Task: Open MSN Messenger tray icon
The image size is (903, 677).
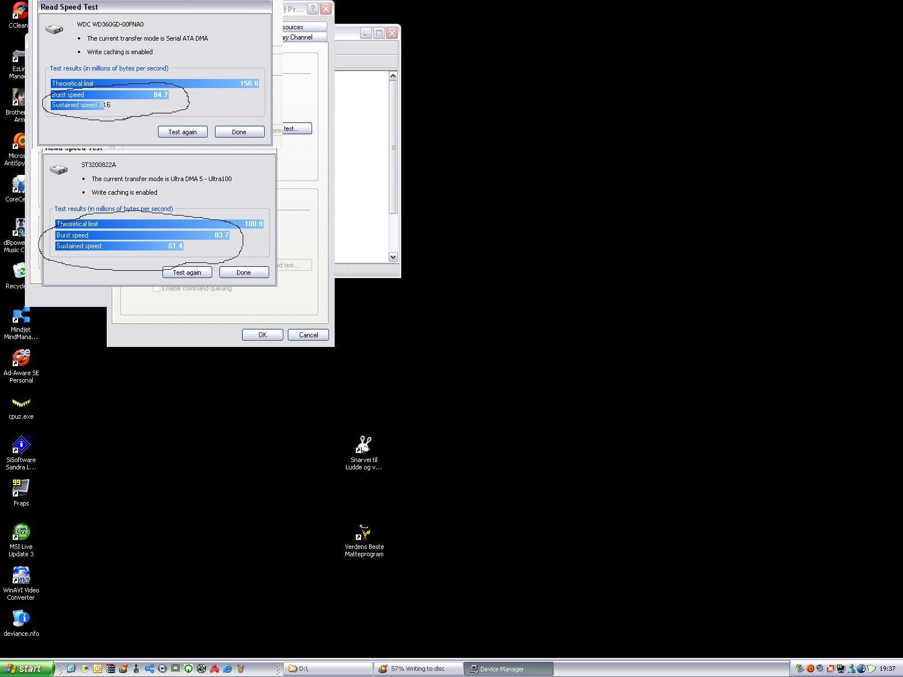Action: click(x=851, y=669)
